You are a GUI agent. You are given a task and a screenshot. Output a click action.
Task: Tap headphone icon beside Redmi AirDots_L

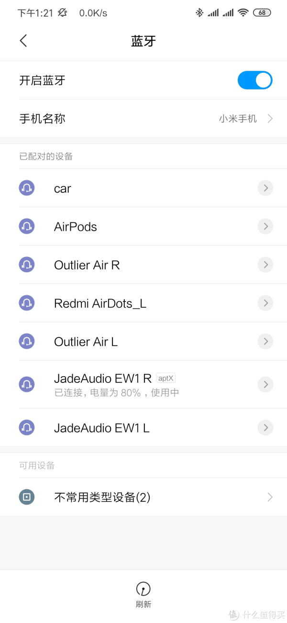pos(27,303)
